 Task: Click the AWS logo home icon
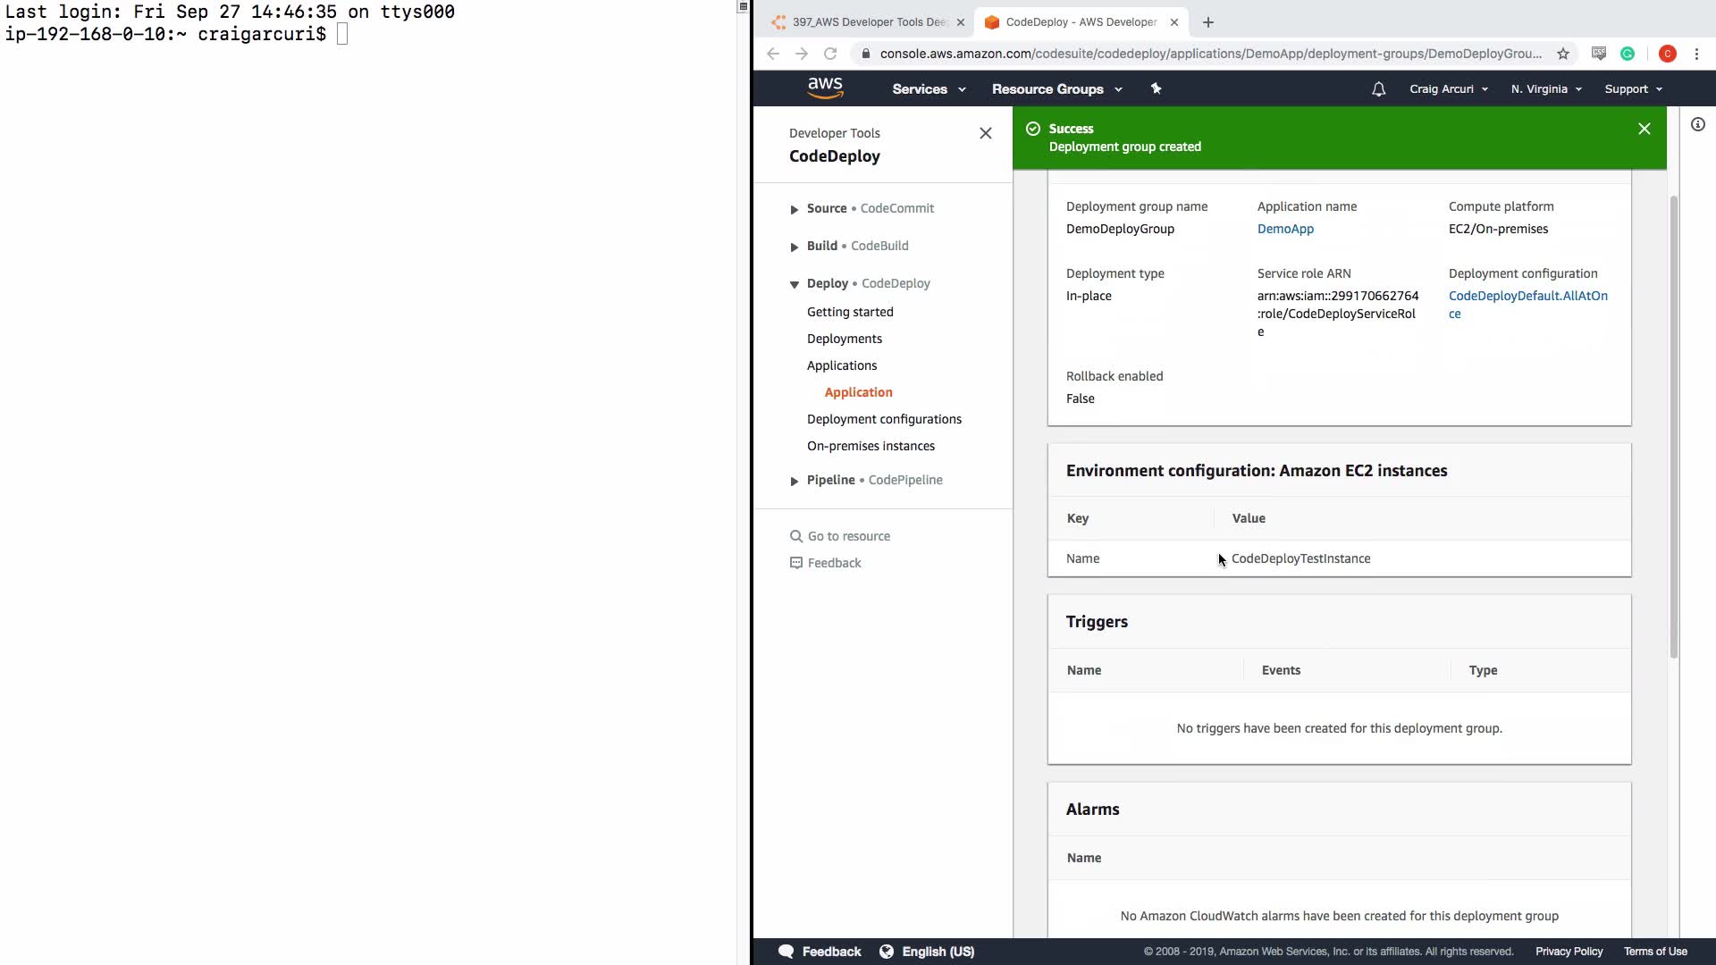coord(824,88)
